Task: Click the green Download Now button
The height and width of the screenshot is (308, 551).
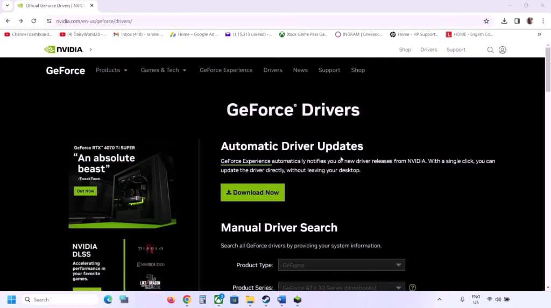Action: (x=252, y=192)
